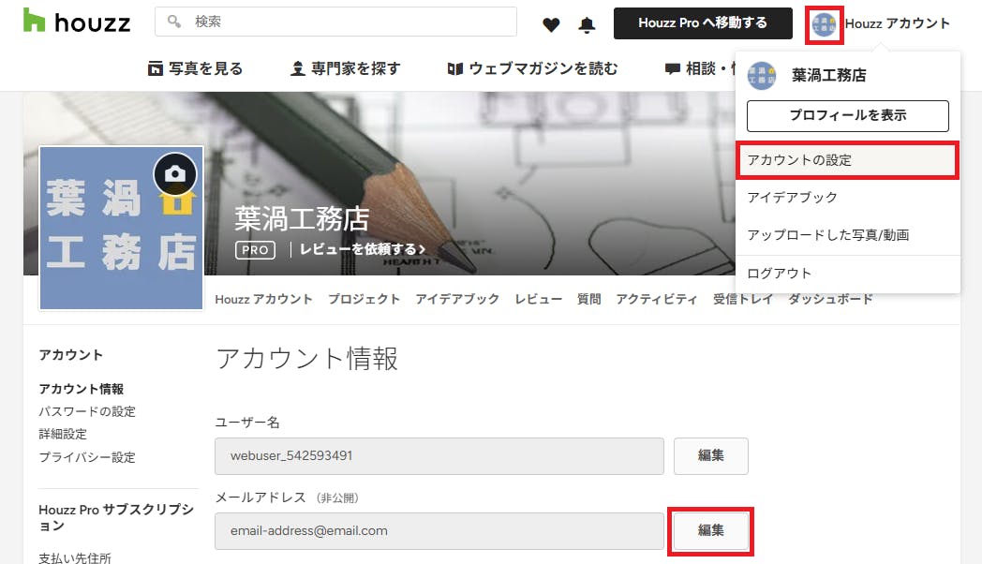Click the Houzz logo

tap(77, 22)
